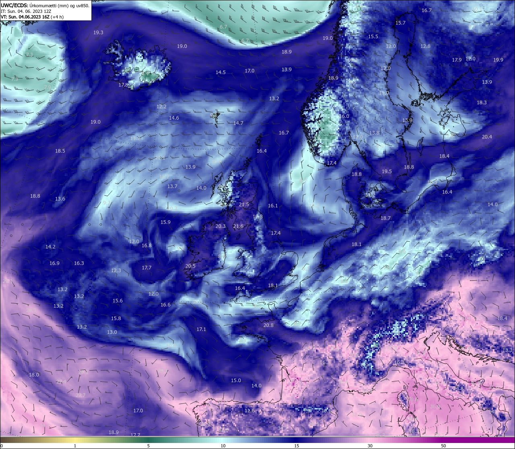The width and height of the screenshot is (515, 449).
Task: Click the 15.0 map value
Action: click(x=236, y=381)
